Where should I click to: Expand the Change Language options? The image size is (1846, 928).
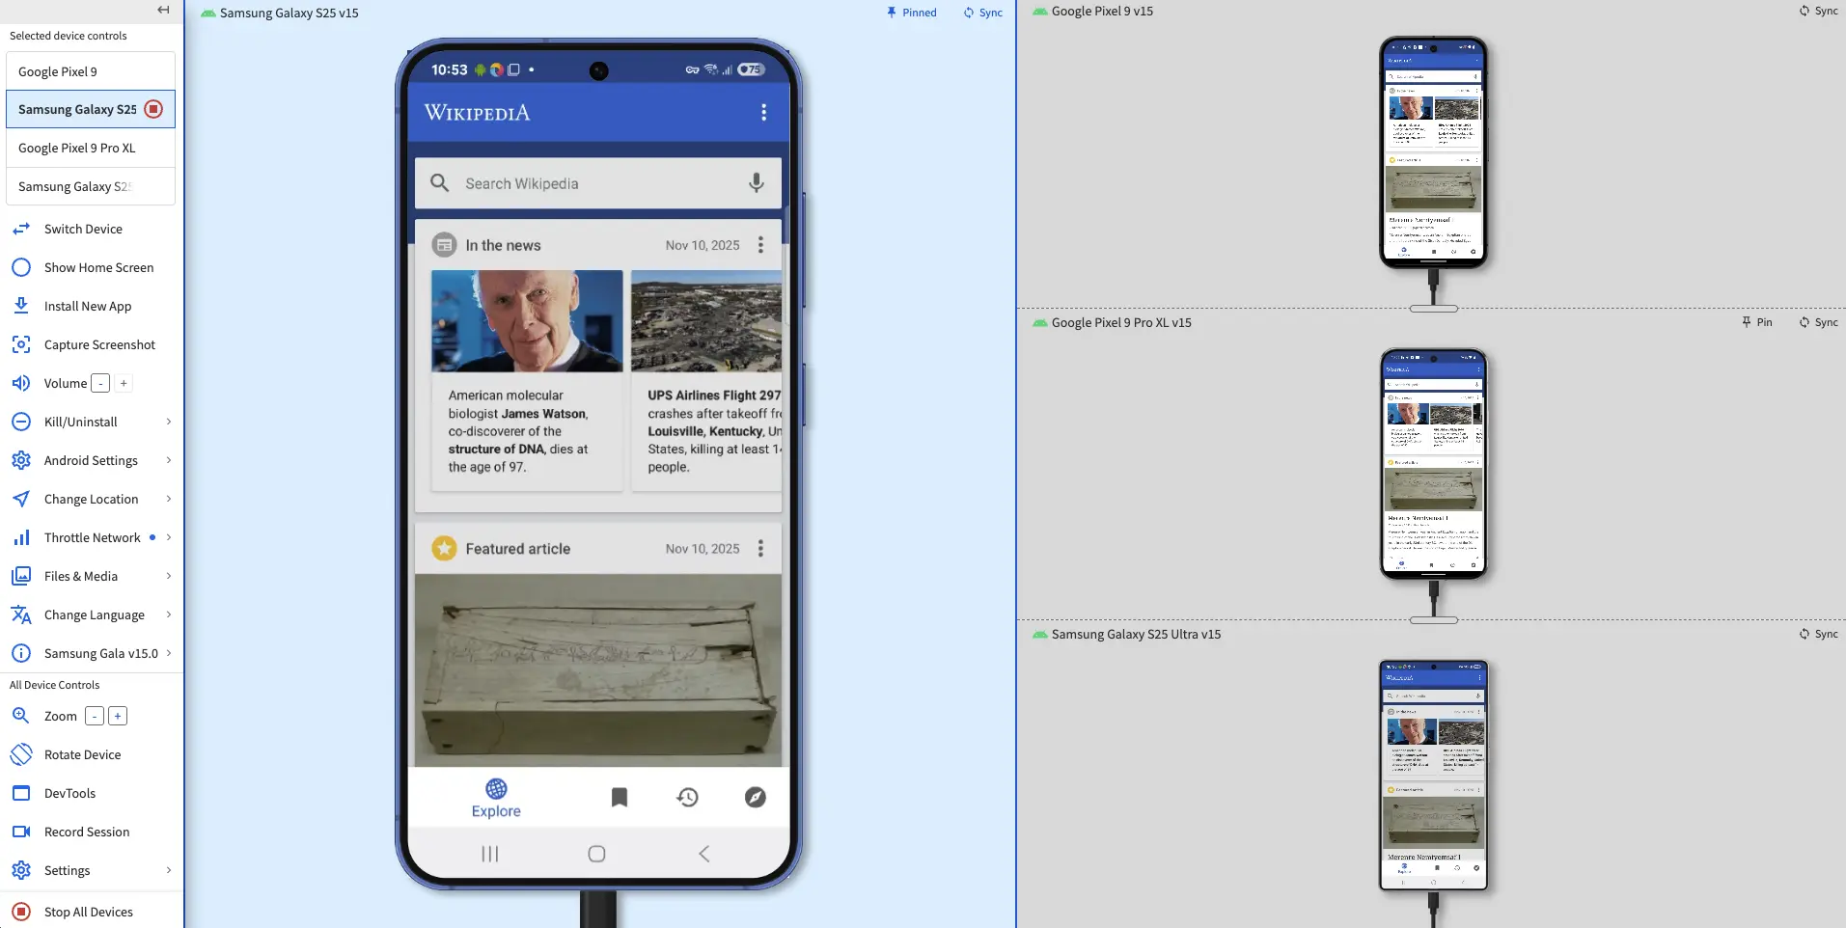(x=168, y=614)
